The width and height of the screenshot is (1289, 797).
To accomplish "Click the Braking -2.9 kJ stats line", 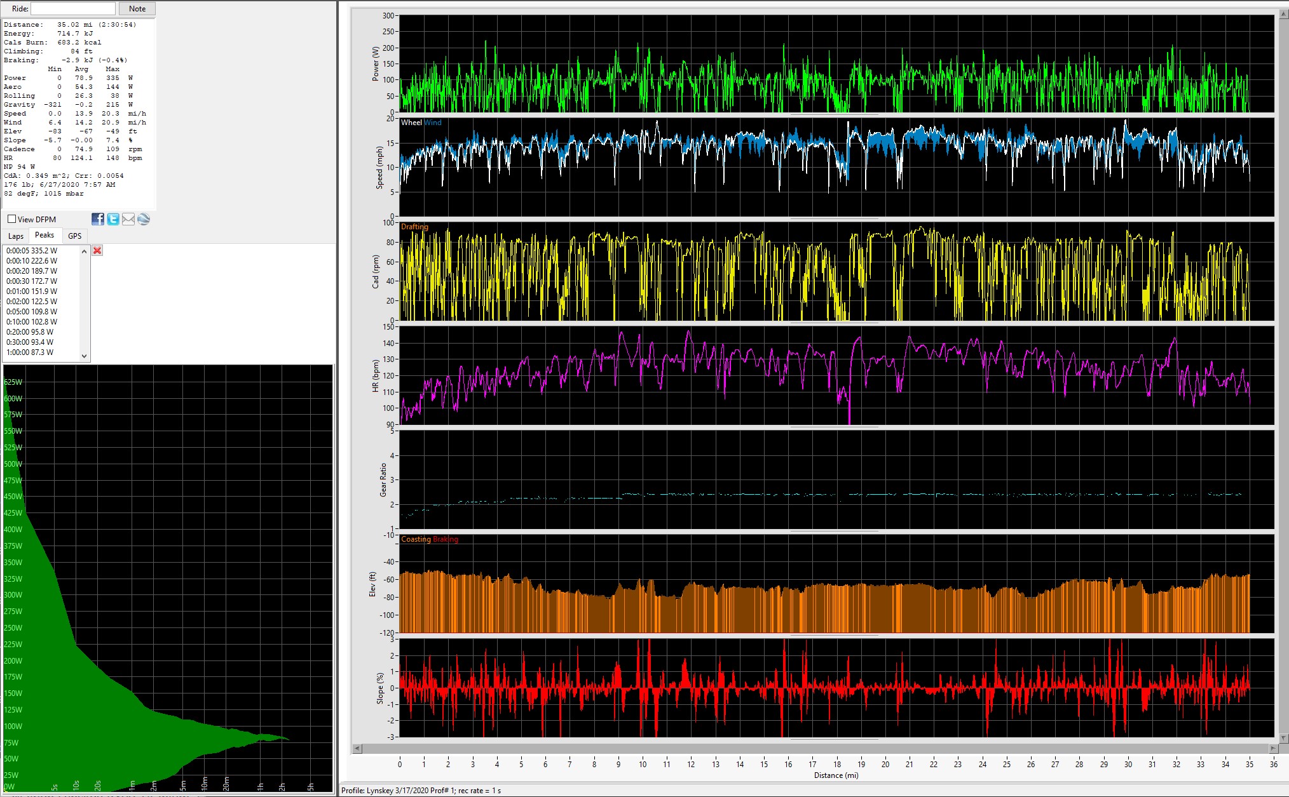I will pos(65,60).
